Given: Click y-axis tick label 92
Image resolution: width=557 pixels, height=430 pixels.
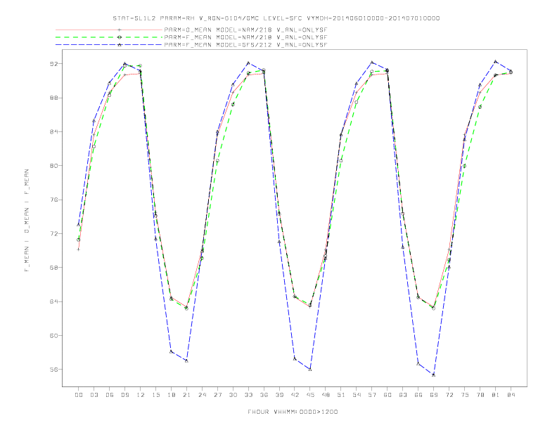Looking at the screenshot, I should pos(53,64).
